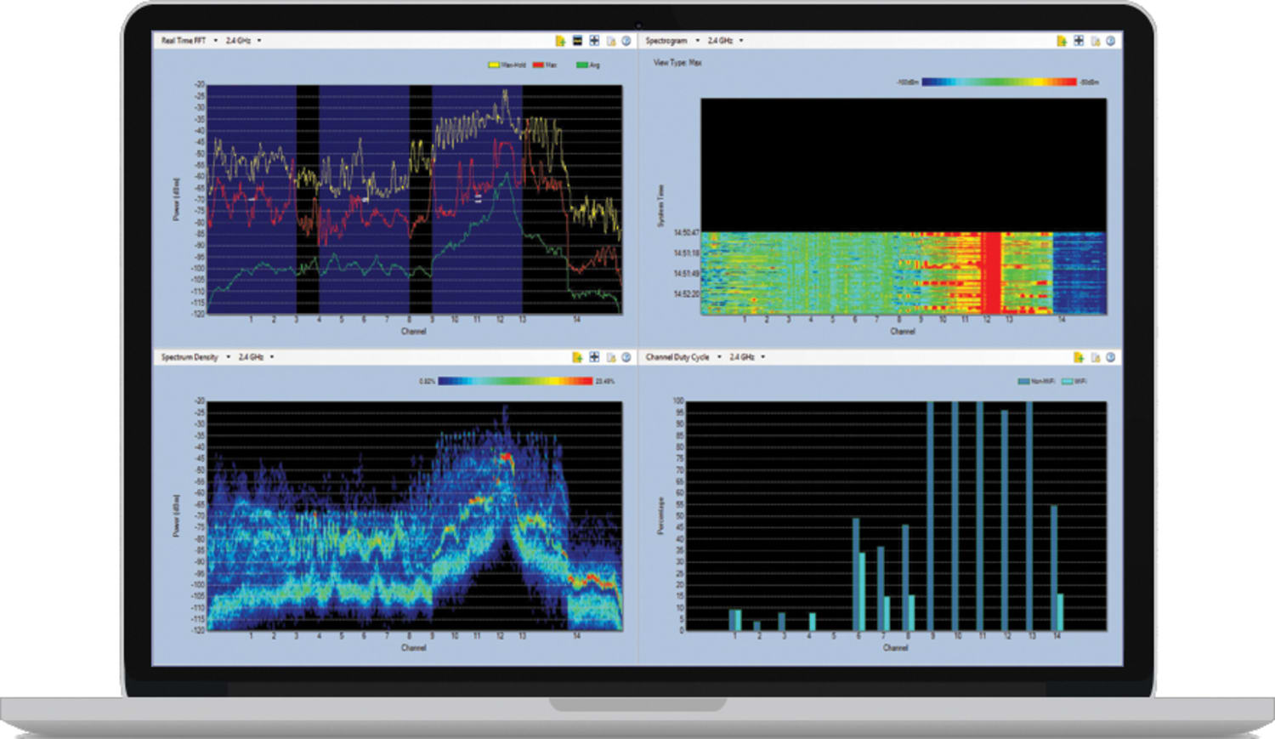Open help icon in Spectrum Density panel
1275x739 pixels.
pyautogui.click(x=626, y=357)
